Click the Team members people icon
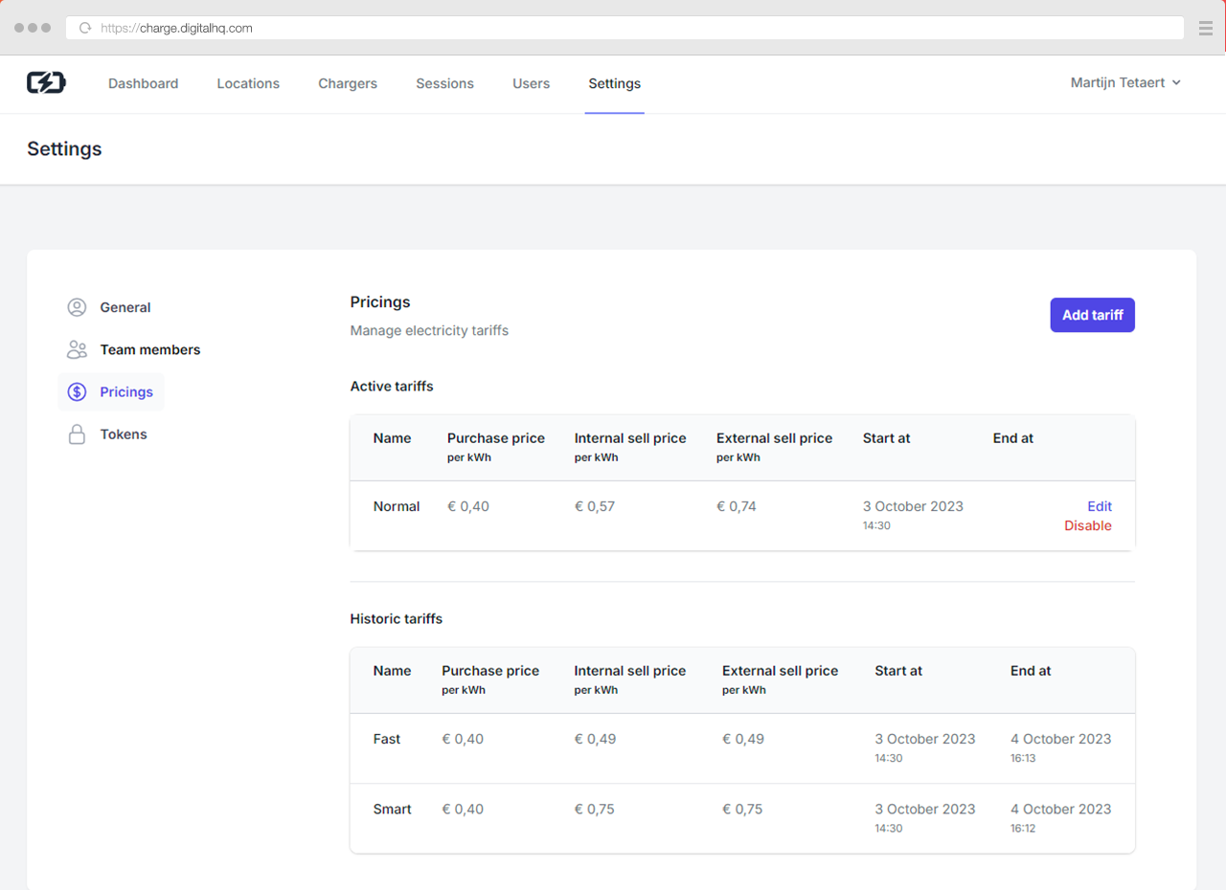1226x890 pixels. coord(77,349)
